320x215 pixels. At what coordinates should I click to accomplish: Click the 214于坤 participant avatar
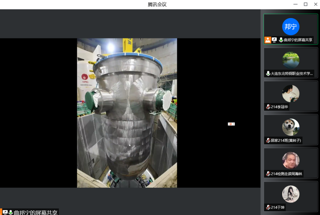(291, 194)
